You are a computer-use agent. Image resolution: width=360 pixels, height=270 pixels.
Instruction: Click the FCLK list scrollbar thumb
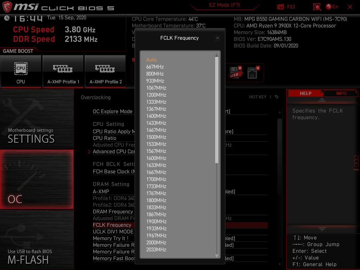coord(217,110)
